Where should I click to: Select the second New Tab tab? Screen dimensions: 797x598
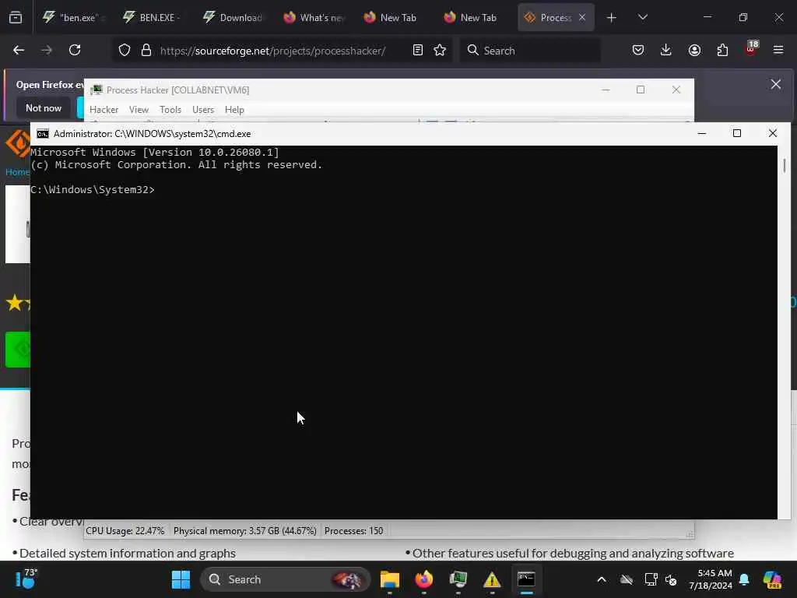tap(476, 18)
